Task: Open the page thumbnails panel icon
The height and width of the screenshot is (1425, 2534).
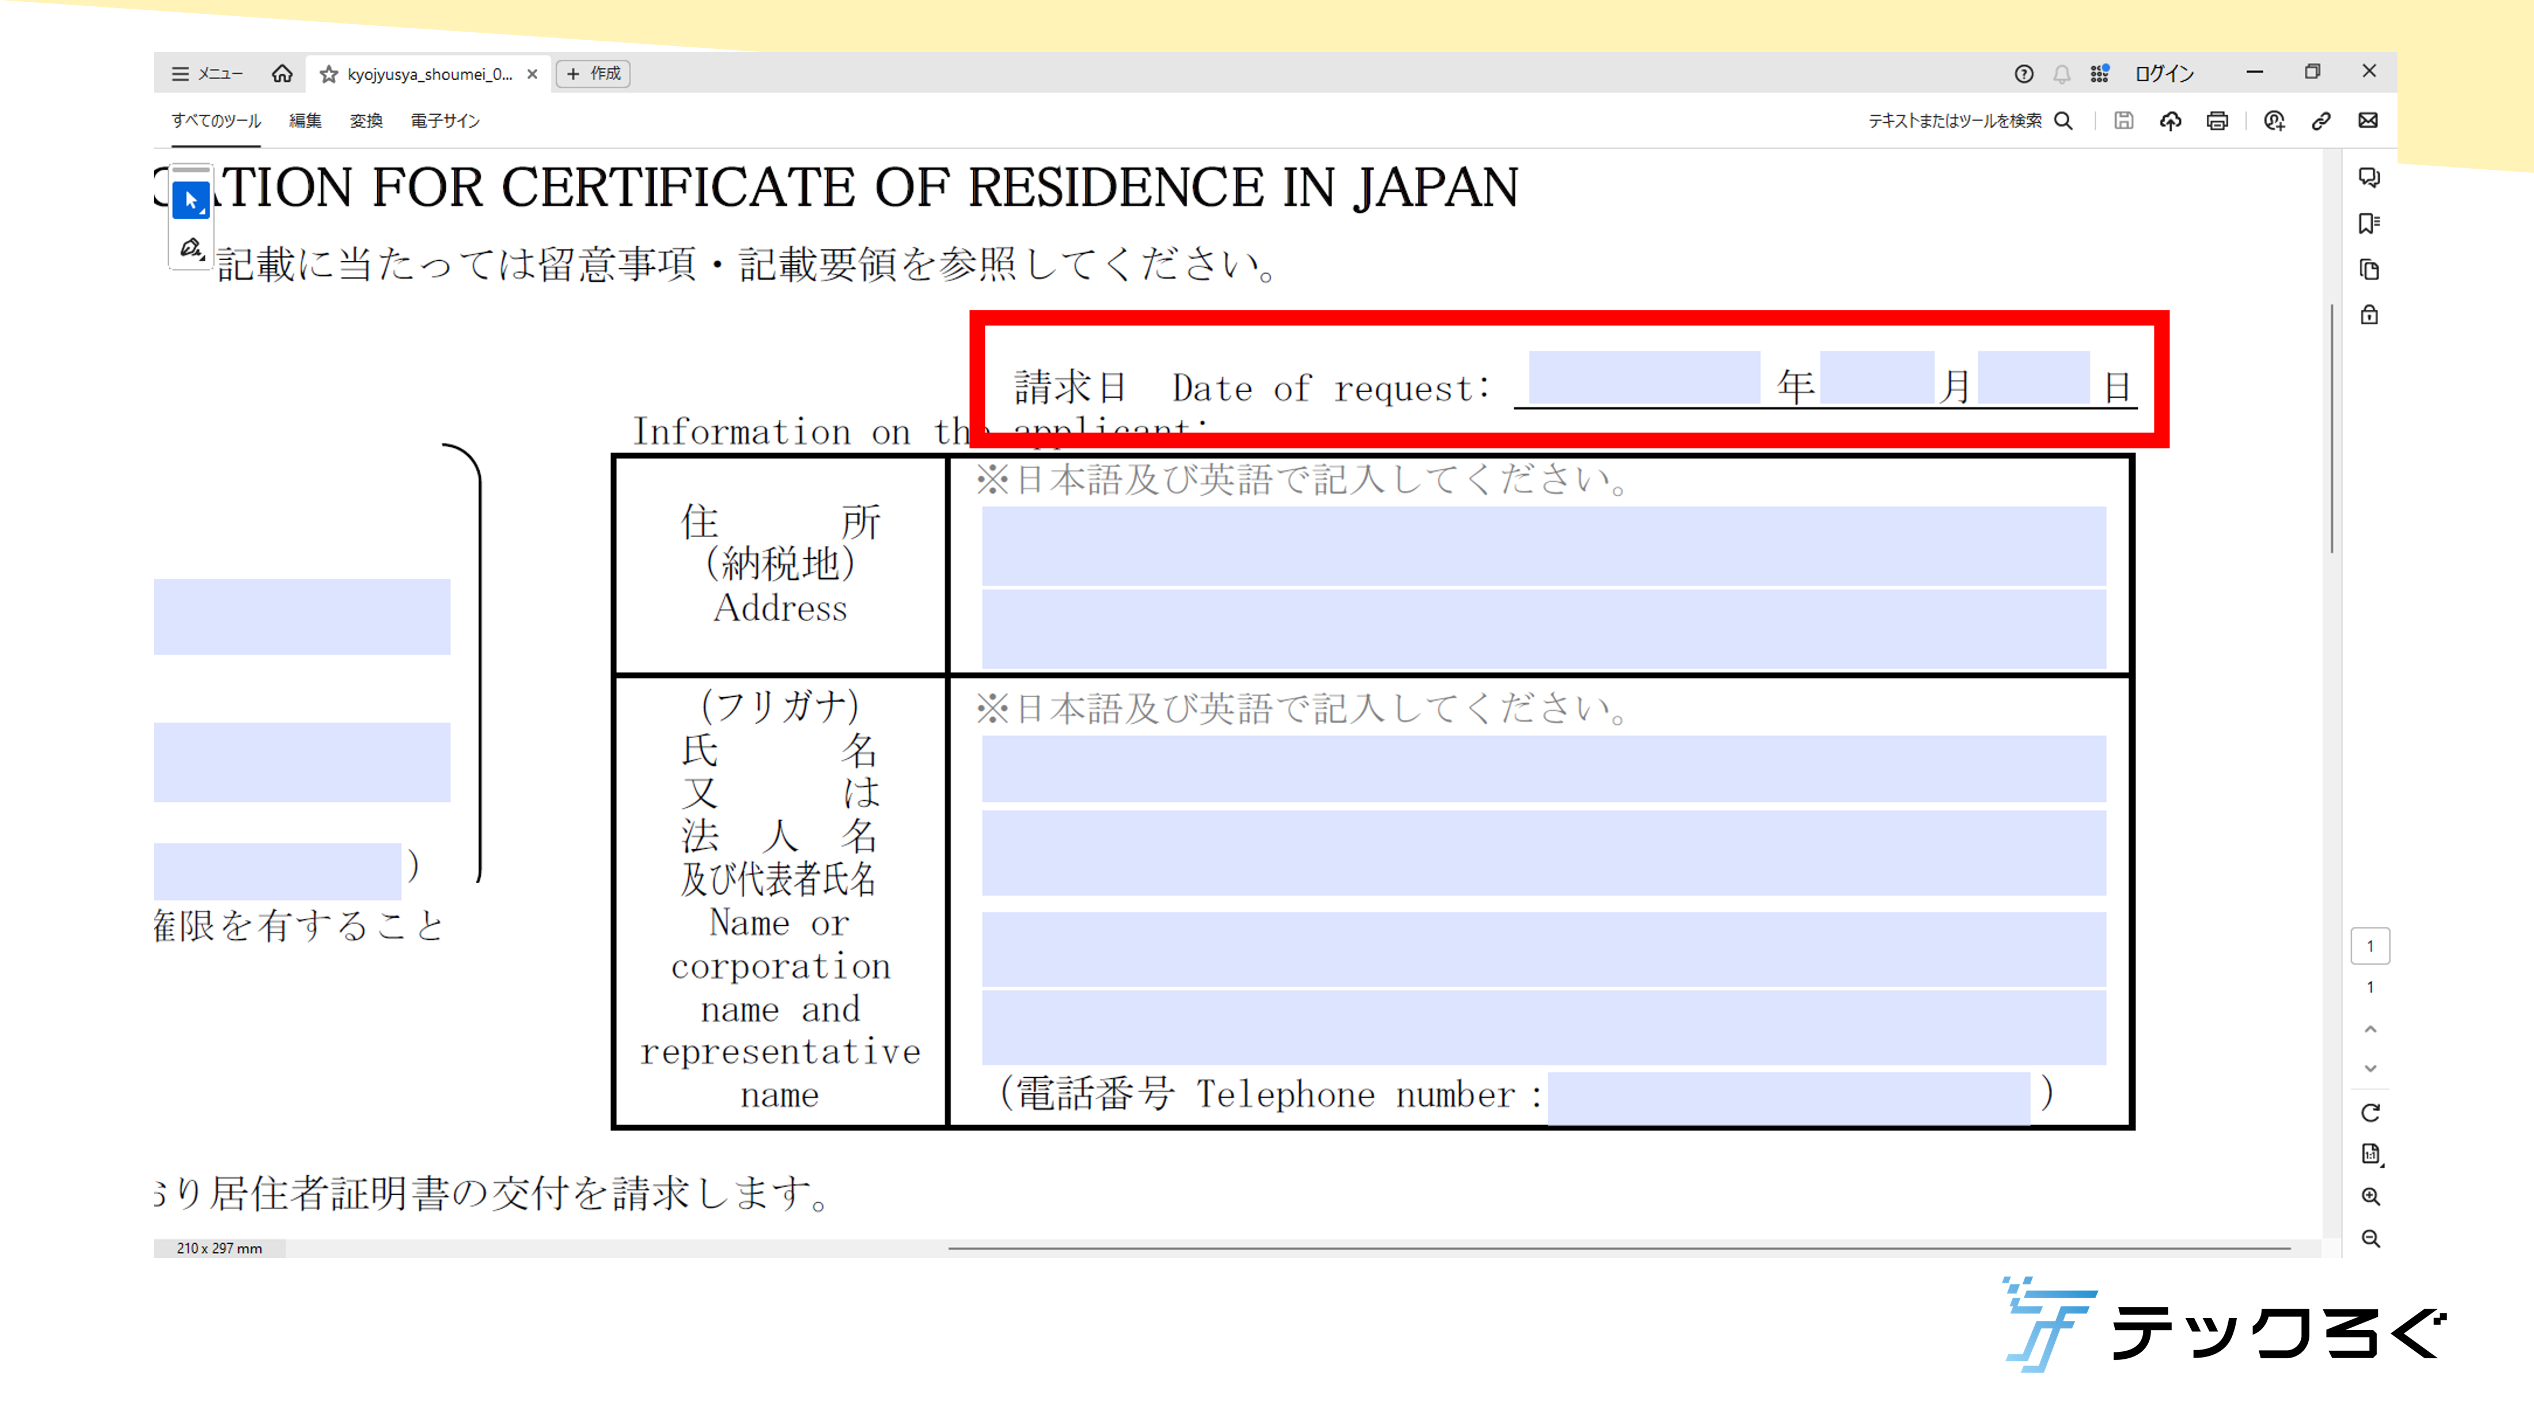Action: click(2369, 269)
